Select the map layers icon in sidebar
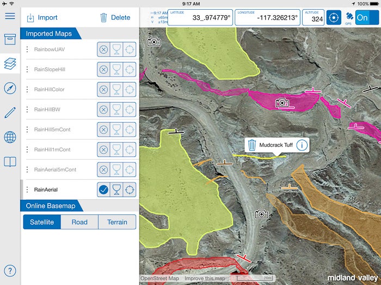Screen dimensions: 381x285 click(10, 64)
